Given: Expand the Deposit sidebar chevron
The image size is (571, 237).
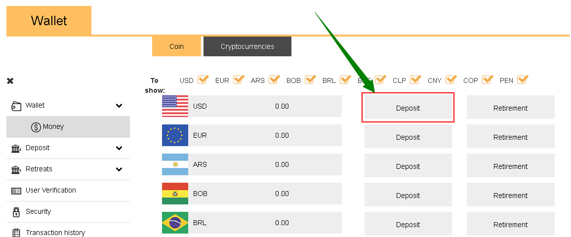Looking at the screenshot, I should click(119, 148).
